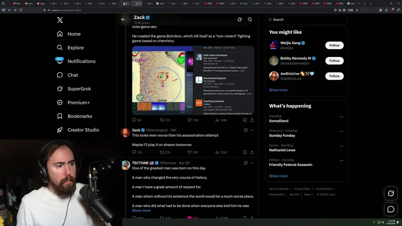Repost Zack's post with 219 reposts
402x226 pixels.
[165, 152]
